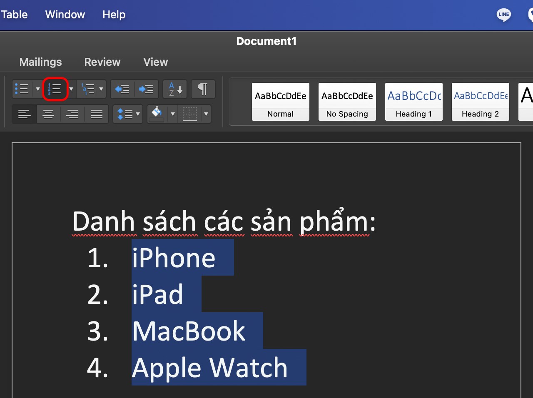Viewport: 533px width, 398px height.
Task: Apply the Heading 1 style
Action: point(414,102)
